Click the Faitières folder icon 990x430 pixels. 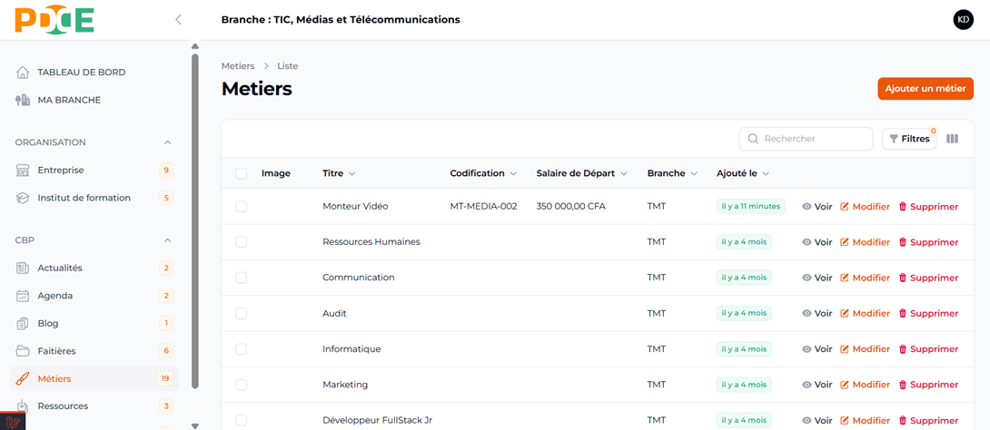pos(23,350)
